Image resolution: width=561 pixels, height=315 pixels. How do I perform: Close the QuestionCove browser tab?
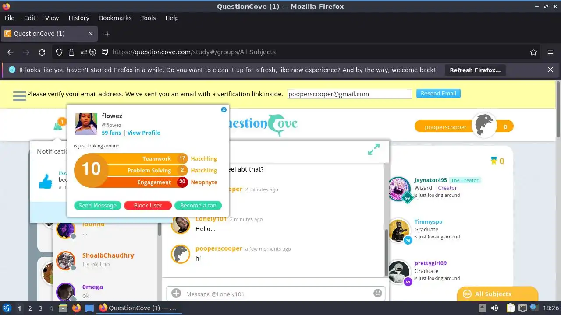[x=91, y=34]
